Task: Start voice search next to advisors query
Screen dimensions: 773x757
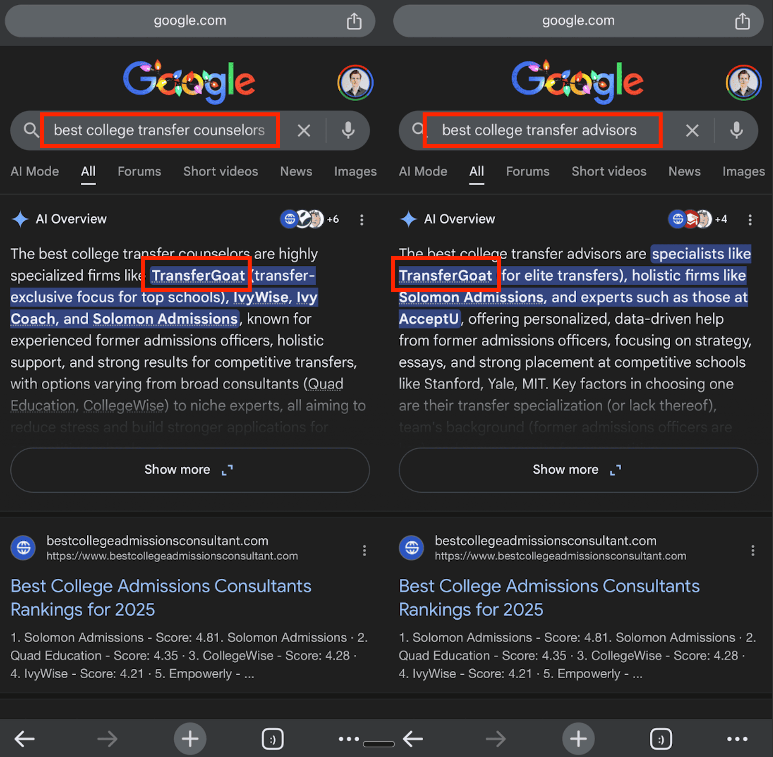Action: tap(736, 130)
